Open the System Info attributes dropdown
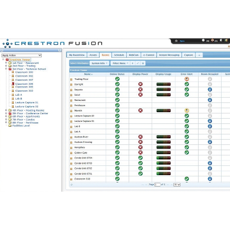Image resolution: width=230 pixels, height=230 pixels. click(99, 63)
